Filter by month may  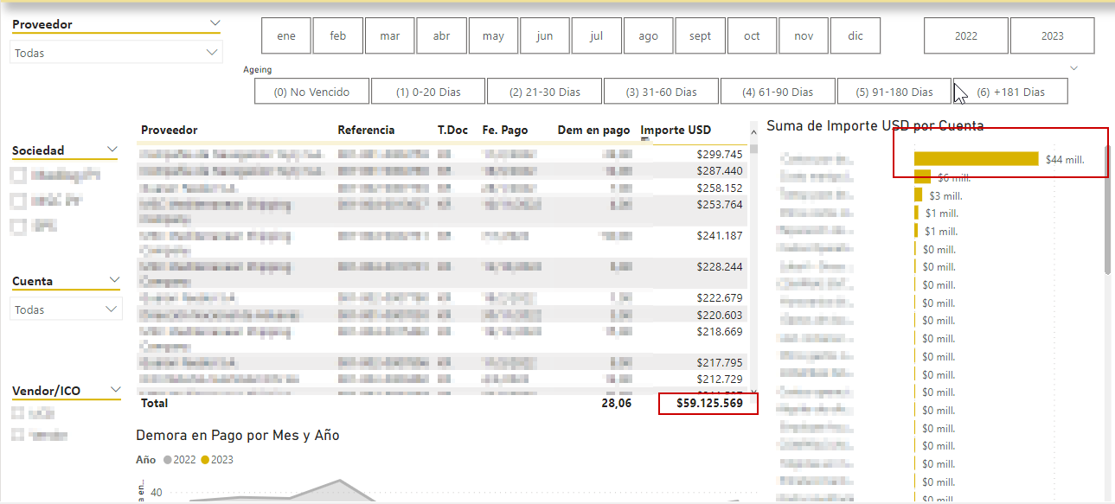(493, 35)
